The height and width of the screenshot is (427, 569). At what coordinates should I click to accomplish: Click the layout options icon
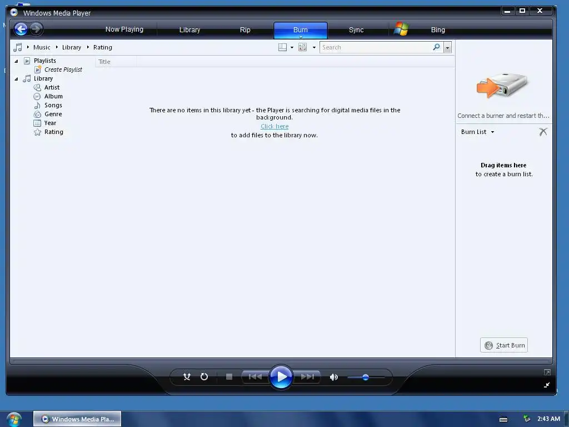tap(283, 47)
